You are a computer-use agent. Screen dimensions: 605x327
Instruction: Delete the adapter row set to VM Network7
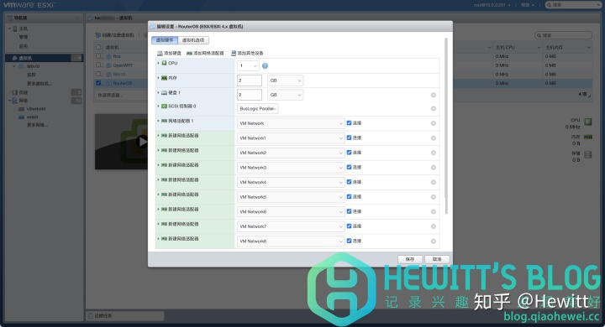click(434, 226)
